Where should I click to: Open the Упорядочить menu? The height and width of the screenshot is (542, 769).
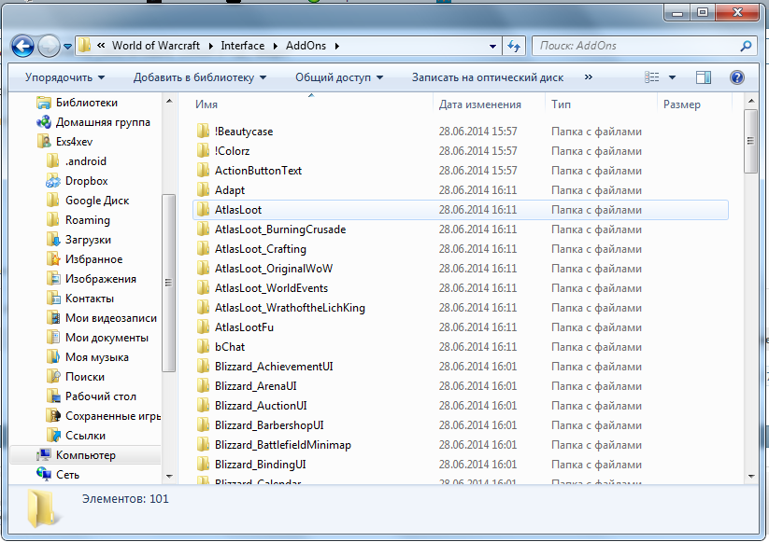tap(64, 77)
